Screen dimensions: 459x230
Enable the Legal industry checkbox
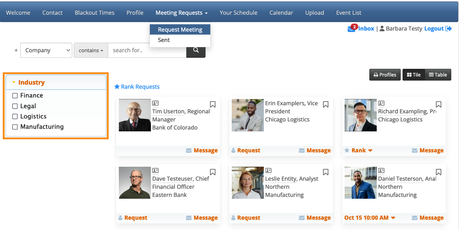15,106
